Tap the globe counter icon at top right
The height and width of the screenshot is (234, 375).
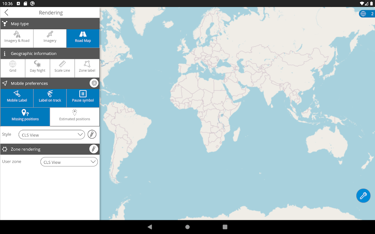click(x=363, y=14)
